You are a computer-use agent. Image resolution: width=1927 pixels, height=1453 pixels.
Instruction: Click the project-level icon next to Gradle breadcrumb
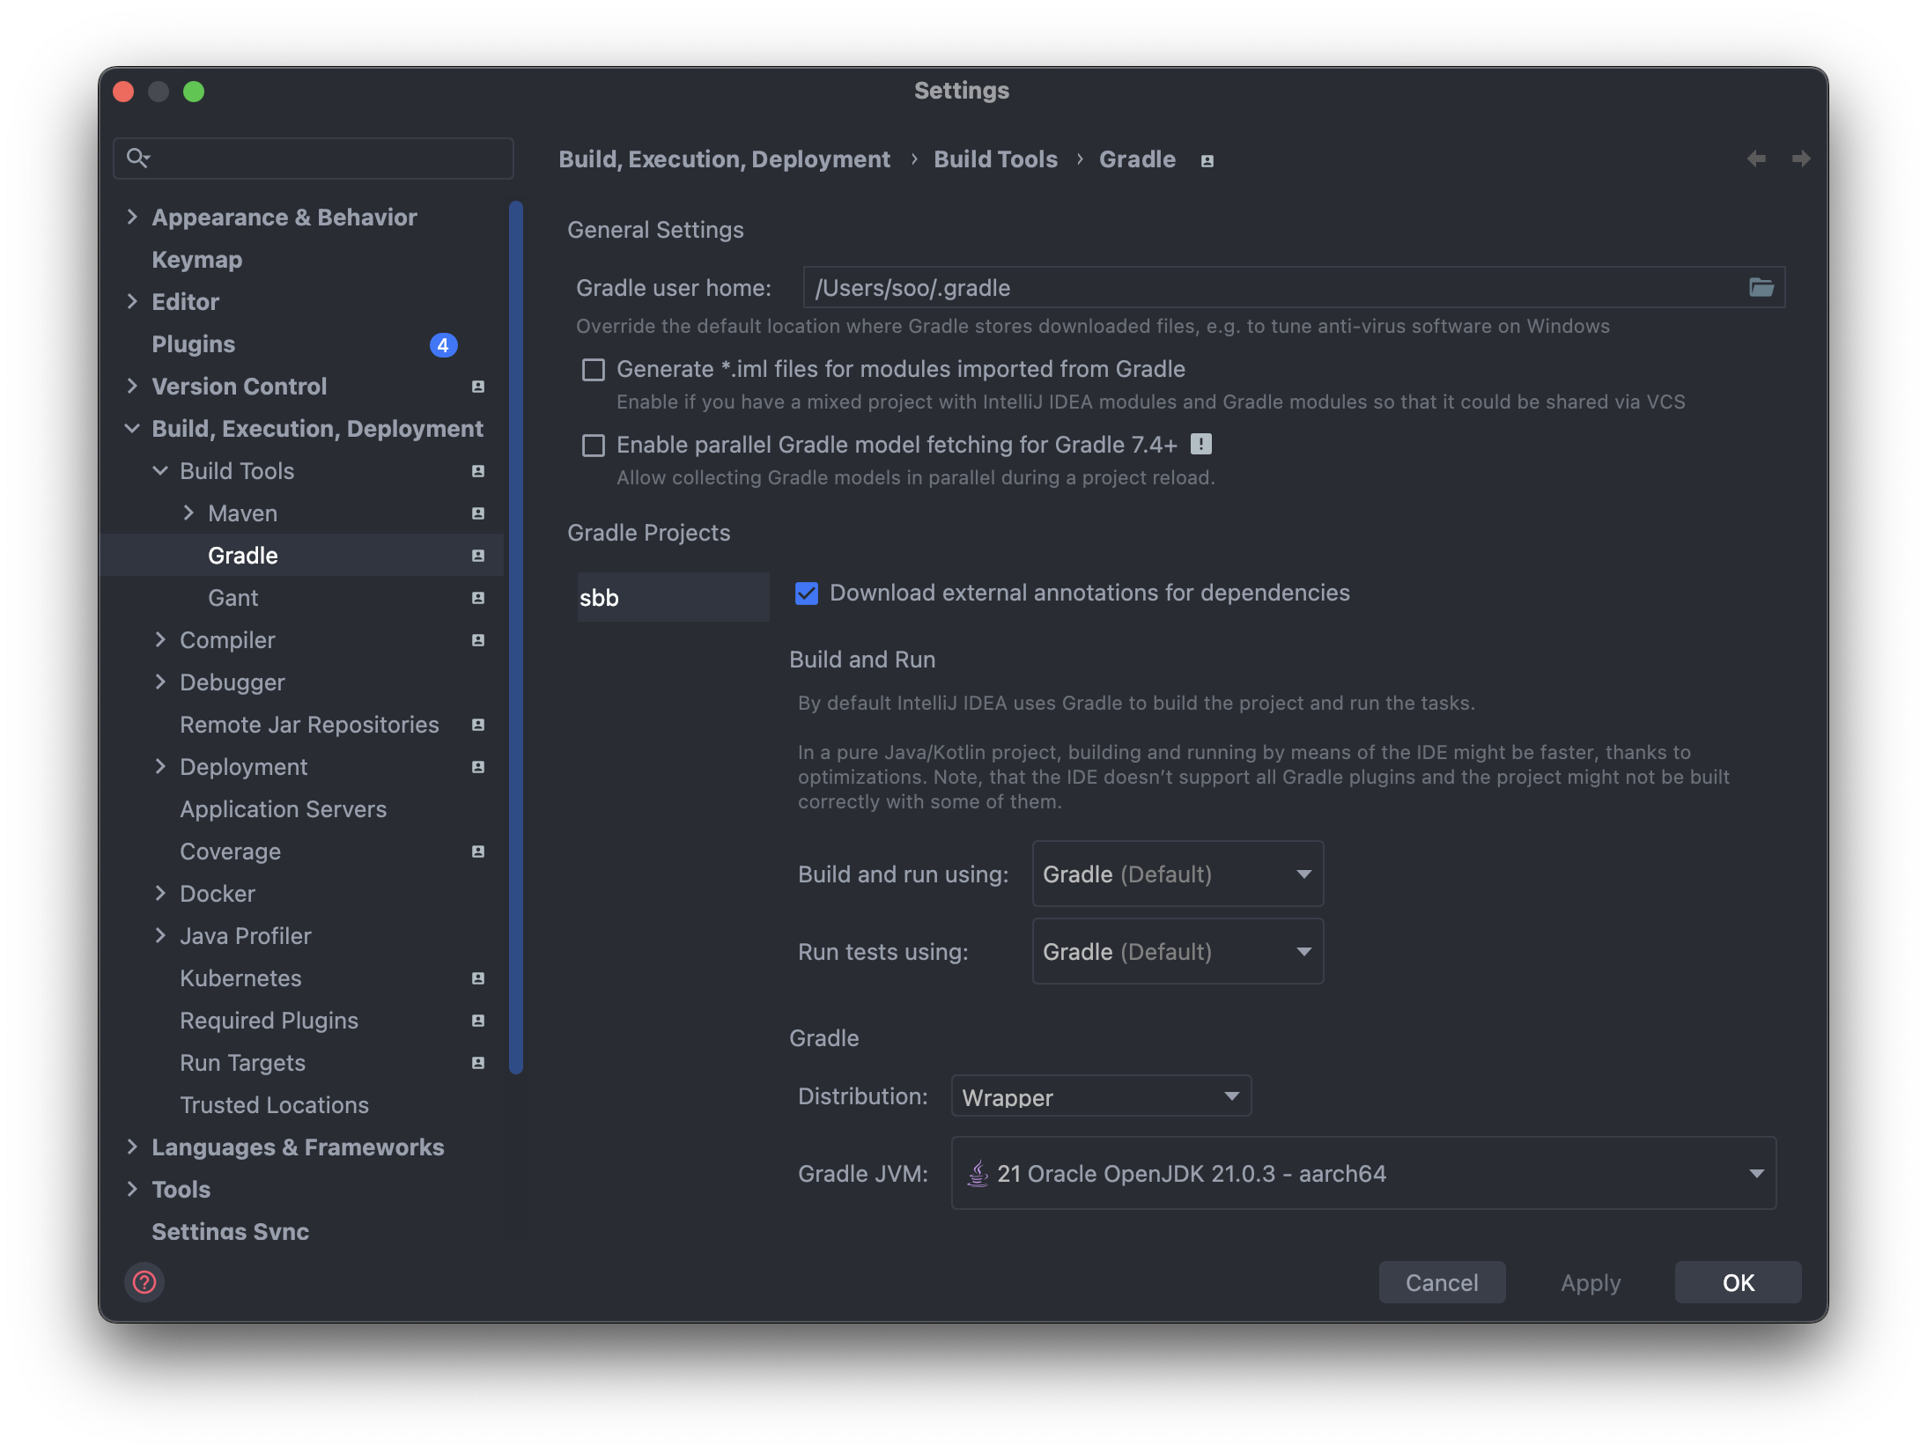click(x=1207, y=160)
